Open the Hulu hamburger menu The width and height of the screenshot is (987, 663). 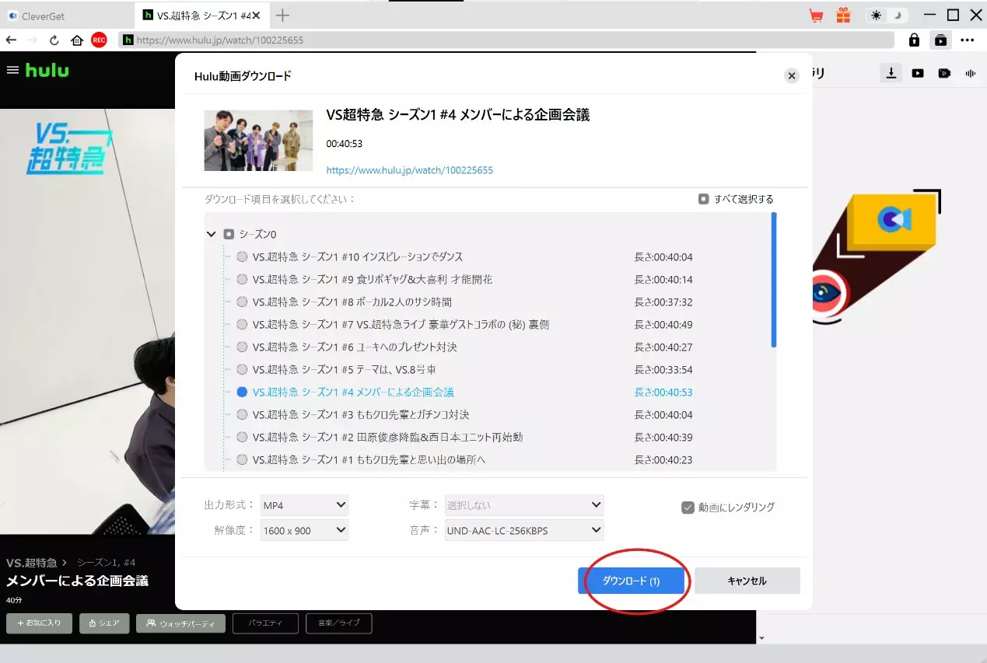(x=12, y=70)
